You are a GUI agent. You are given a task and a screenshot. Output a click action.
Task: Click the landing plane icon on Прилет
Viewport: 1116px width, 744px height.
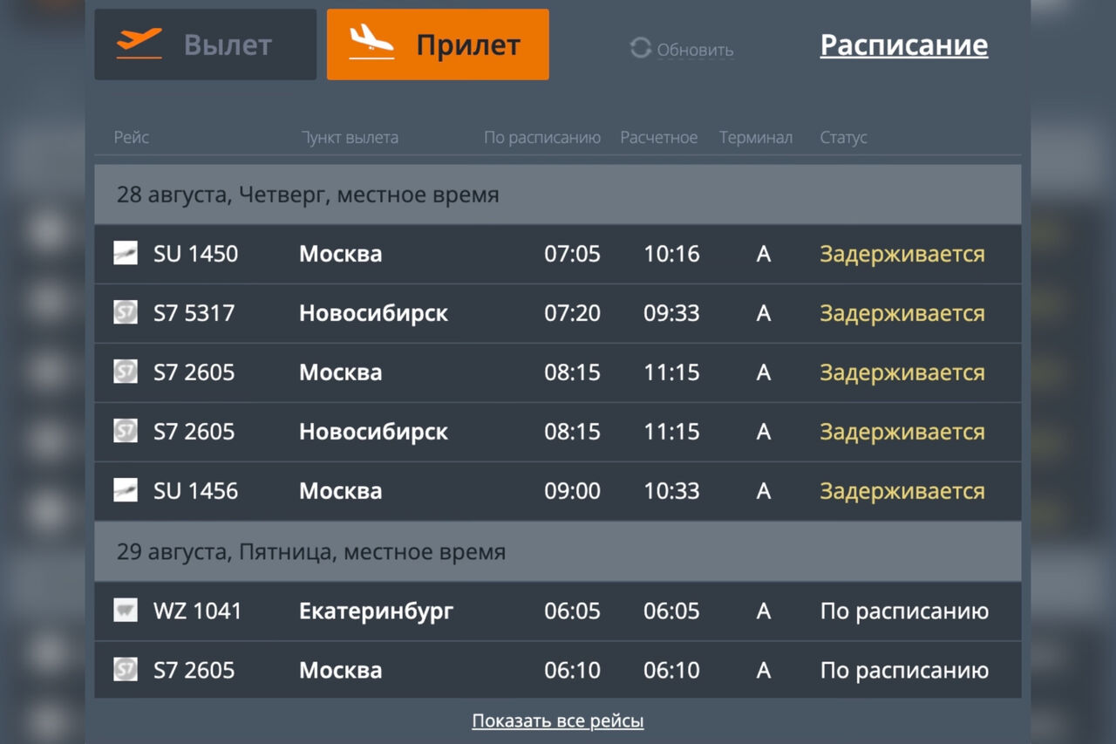(x=371, y=44)
